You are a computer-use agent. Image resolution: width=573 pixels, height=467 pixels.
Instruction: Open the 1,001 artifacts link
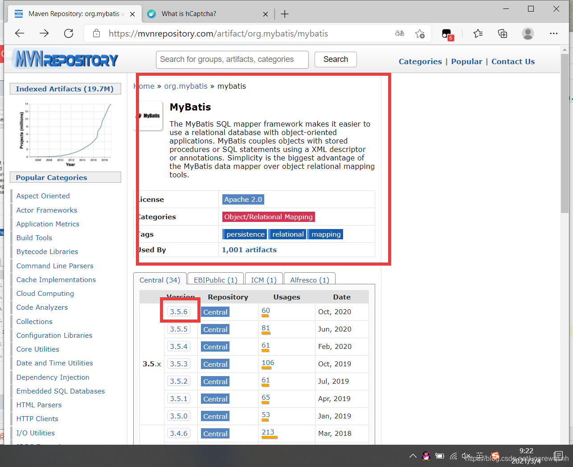click(x=249, y=250)
